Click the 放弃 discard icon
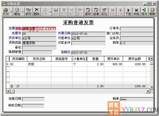This screenshot has height=116, width=159. [64, 12]
